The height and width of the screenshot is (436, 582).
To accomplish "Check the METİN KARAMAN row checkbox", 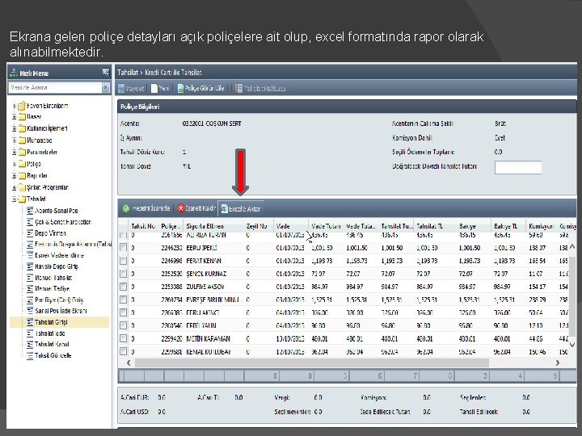I will click(123, 338).
